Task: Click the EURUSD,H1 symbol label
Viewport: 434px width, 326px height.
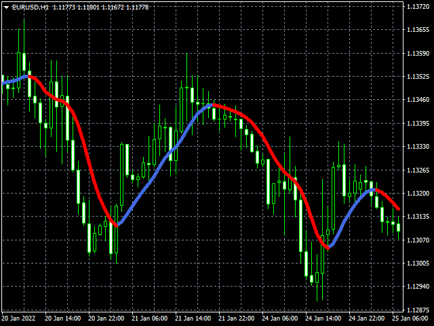Action: (30, 7)
